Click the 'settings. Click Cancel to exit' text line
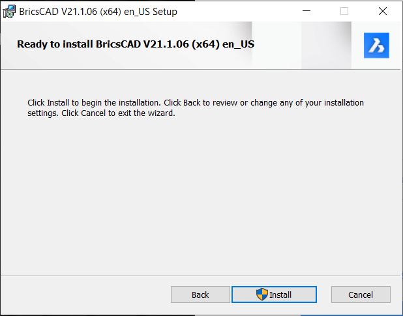Viewport: 403px width, 316px height. coord(101,113)
